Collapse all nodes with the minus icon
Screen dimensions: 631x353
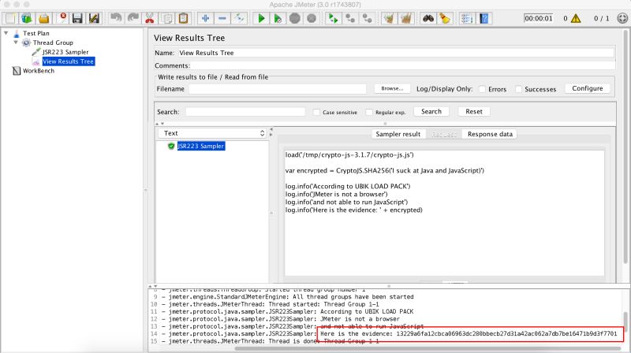(x=222, y=18)
